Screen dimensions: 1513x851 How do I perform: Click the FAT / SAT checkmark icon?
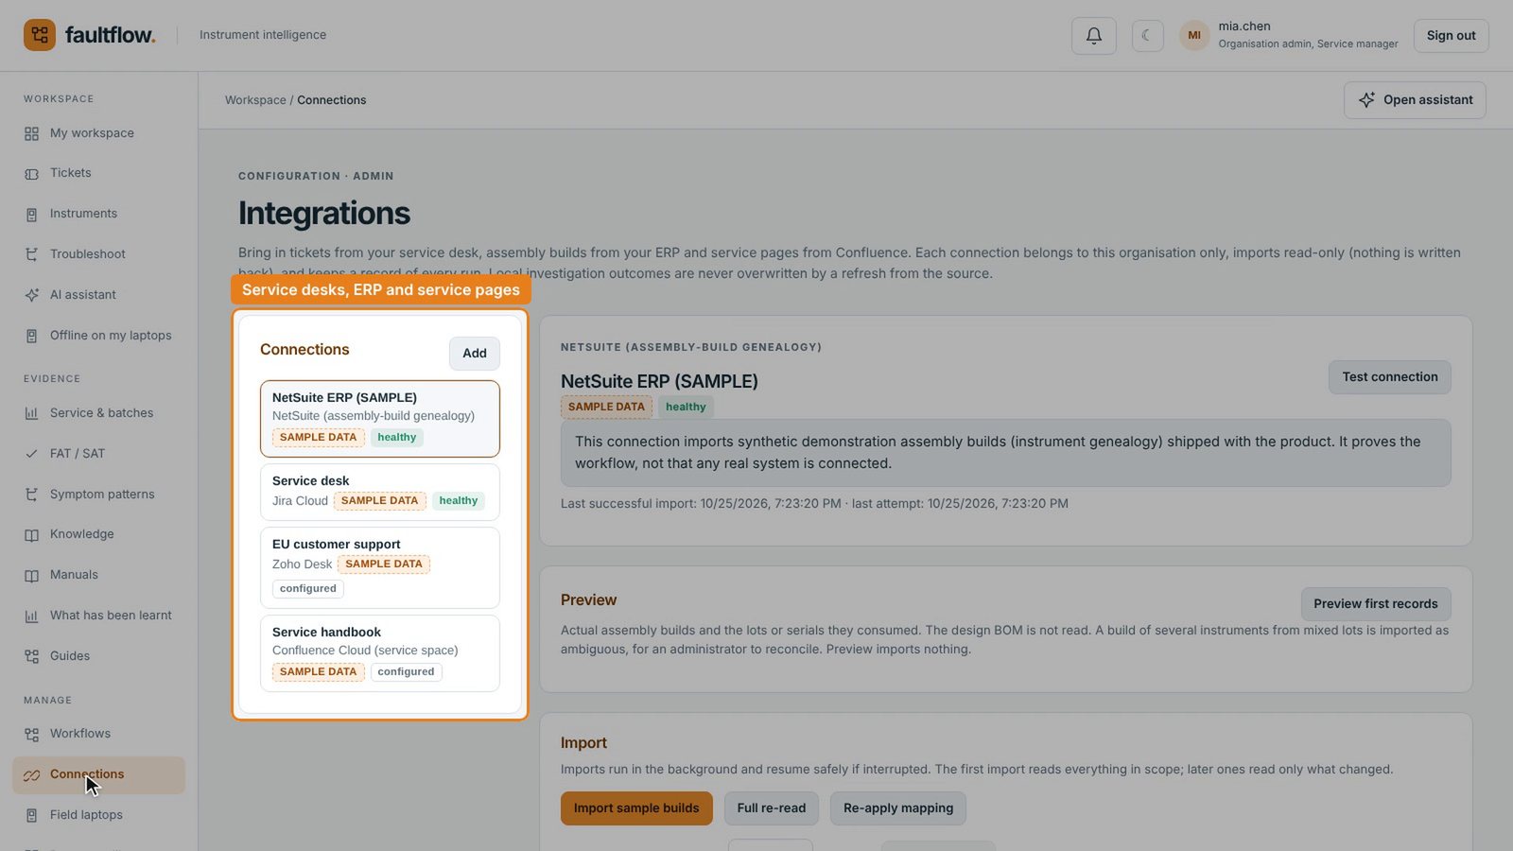point(31,454)
